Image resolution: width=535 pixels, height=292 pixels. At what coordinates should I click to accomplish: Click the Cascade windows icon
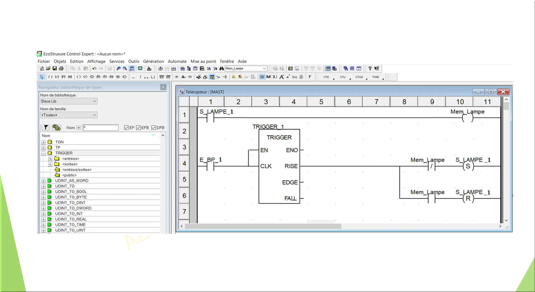coord(346,69)
